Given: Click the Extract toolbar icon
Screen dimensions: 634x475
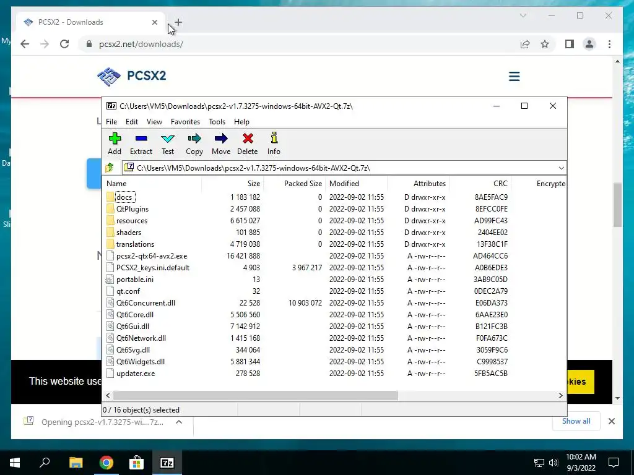Looking at the screenshot, I should pyautogui.click(x=141, y=143).
